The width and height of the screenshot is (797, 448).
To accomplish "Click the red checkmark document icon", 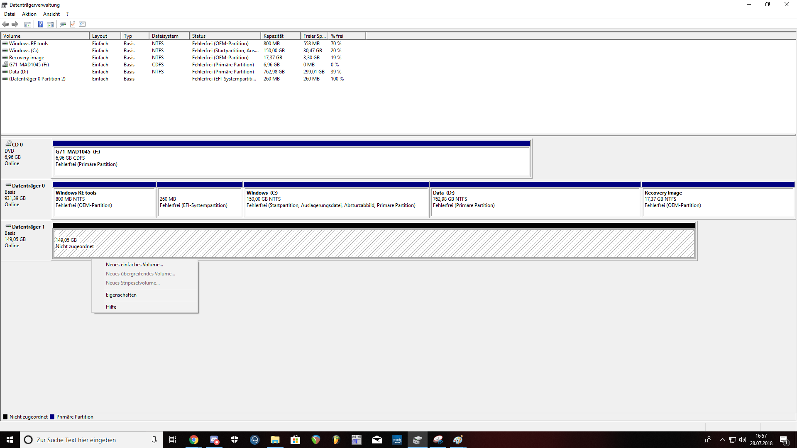I will pyautogui.click(x=73, y=24).
